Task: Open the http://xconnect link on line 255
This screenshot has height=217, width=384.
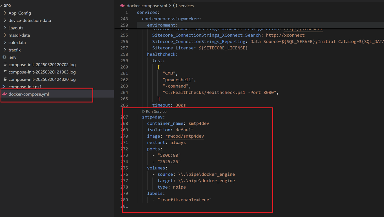Action: pos(285,35)
